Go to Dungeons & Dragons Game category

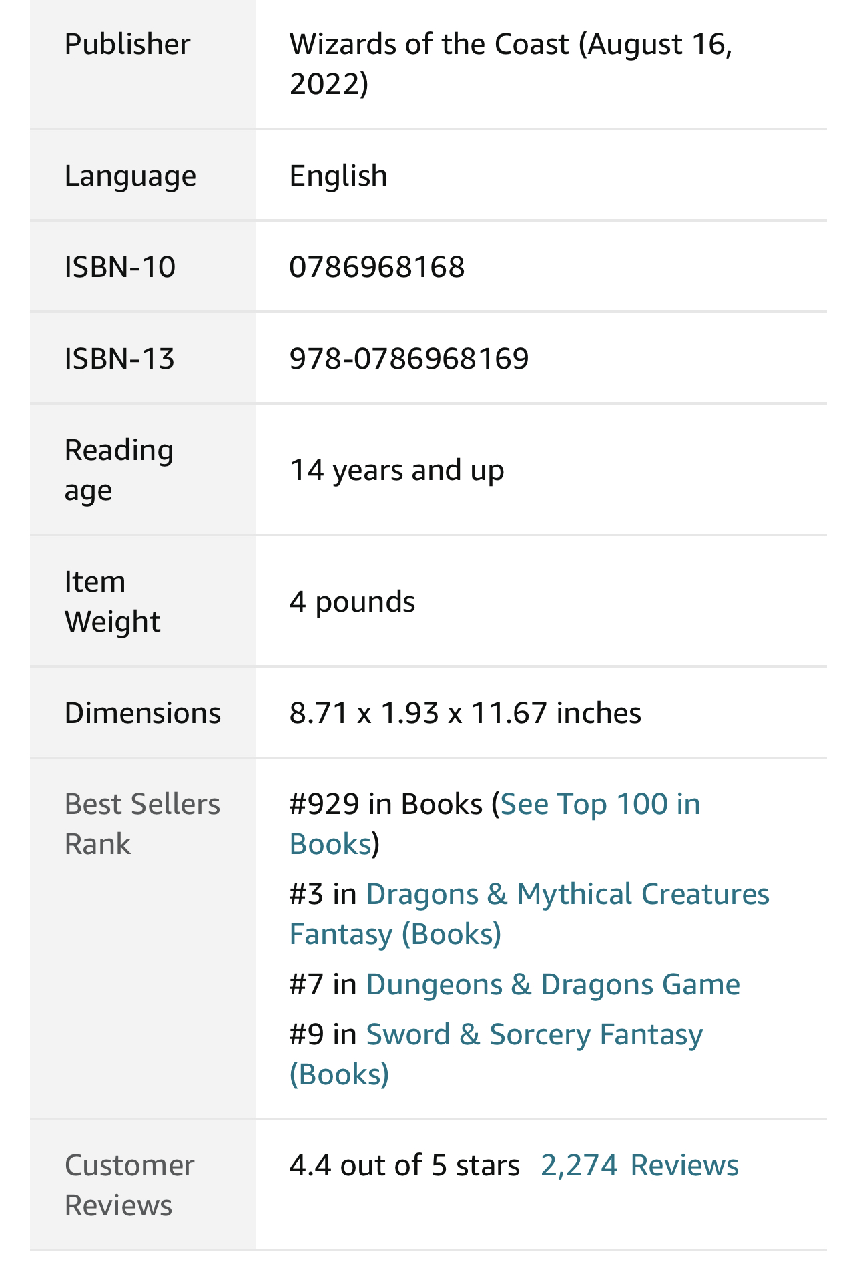coord(553,984)
